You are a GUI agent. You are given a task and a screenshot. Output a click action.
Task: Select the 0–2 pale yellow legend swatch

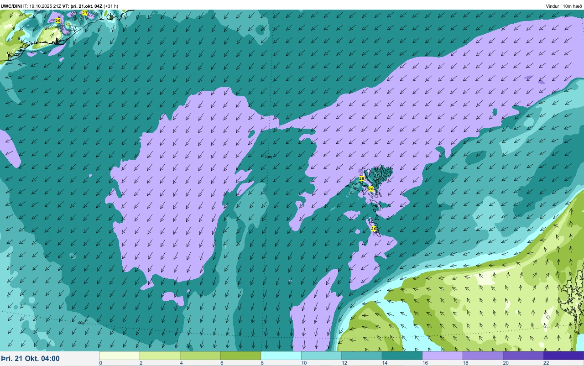pyautogui.click(x=120, y=356)
